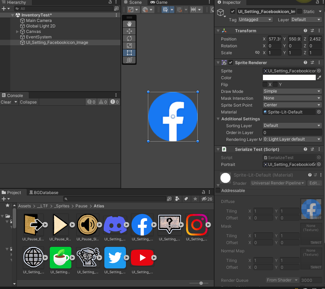Select the Diffuse texture Facebook thumbnail
Screen dimensions: 325x289
(311, 209)
